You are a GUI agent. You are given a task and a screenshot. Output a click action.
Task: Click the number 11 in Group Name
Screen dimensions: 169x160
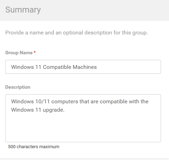pyautogui.click(x=38, y=67)
